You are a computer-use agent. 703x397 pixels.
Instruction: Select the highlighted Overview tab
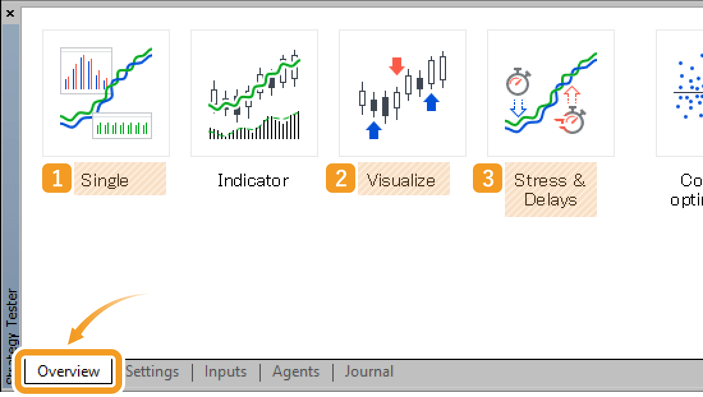pyautogui.click(x=67, y=371)
